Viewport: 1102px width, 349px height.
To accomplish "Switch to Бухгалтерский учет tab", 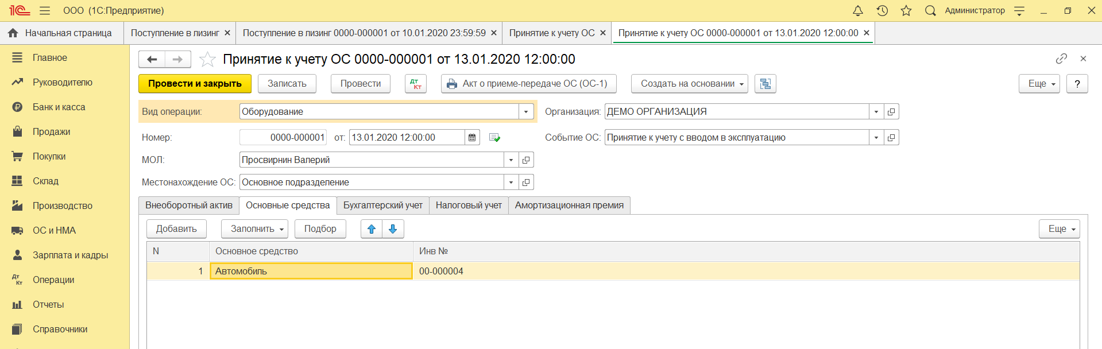I will point(382,205).
